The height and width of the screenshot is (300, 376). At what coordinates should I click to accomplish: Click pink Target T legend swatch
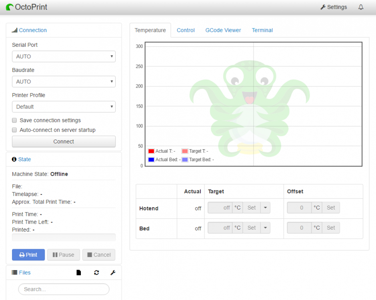click(185, 151)
